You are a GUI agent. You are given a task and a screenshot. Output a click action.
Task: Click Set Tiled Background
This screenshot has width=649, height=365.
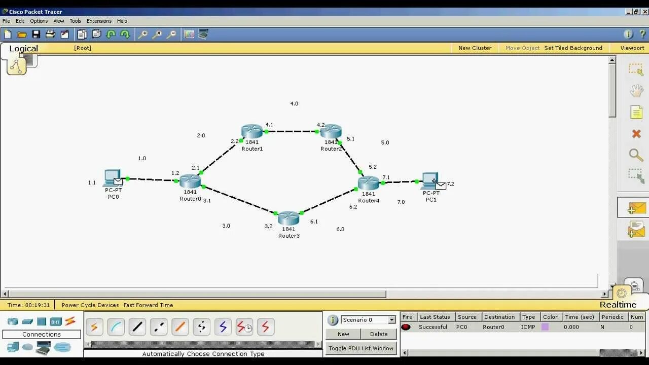(x=573, y=48)
